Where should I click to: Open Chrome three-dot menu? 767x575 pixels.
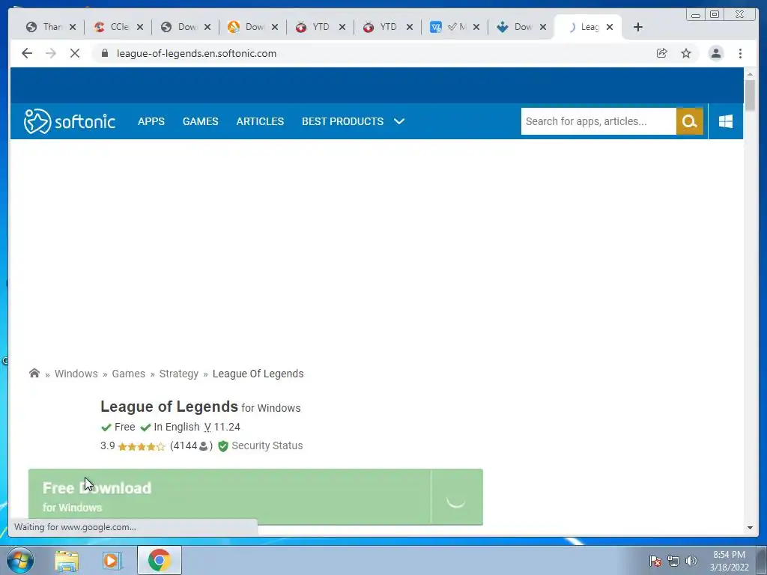point(740,53)
